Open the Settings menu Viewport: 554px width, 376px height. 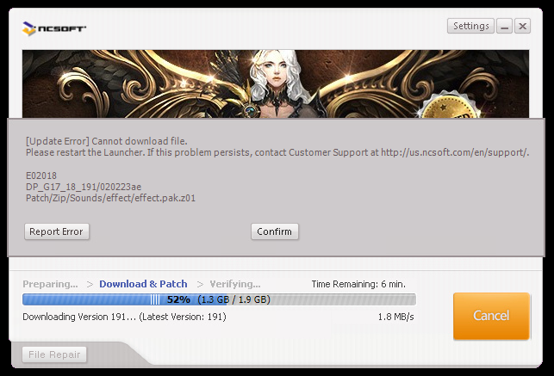pos(471,26)
